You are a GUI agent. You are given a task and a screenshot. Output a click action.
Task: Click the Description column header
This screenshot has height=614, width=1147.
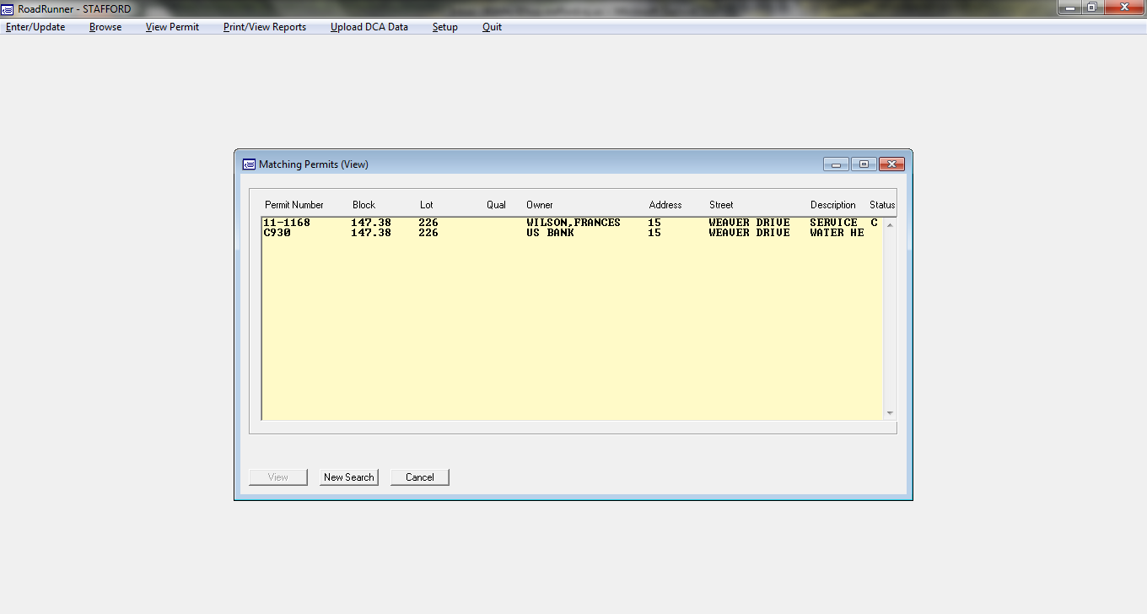833,205
